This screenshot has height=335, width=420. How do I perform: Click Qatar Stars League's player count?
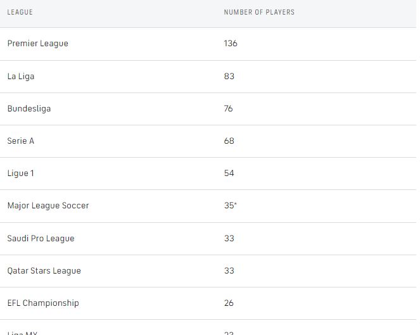coord(229,270)
